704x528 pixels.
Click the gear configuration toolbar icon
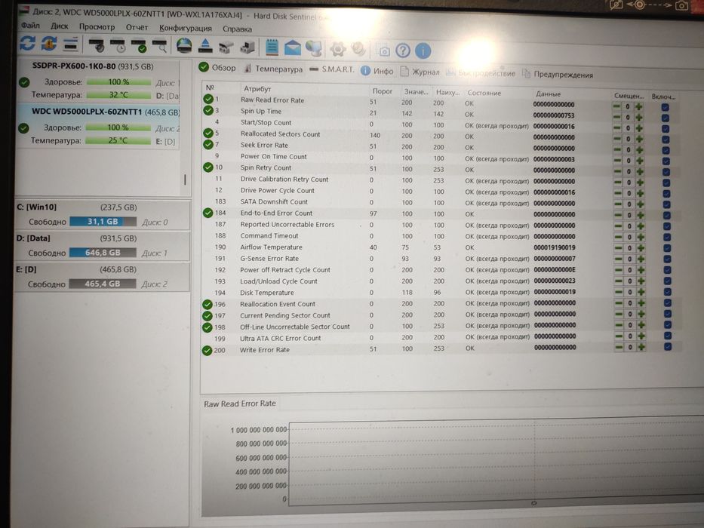pos(337,49)
